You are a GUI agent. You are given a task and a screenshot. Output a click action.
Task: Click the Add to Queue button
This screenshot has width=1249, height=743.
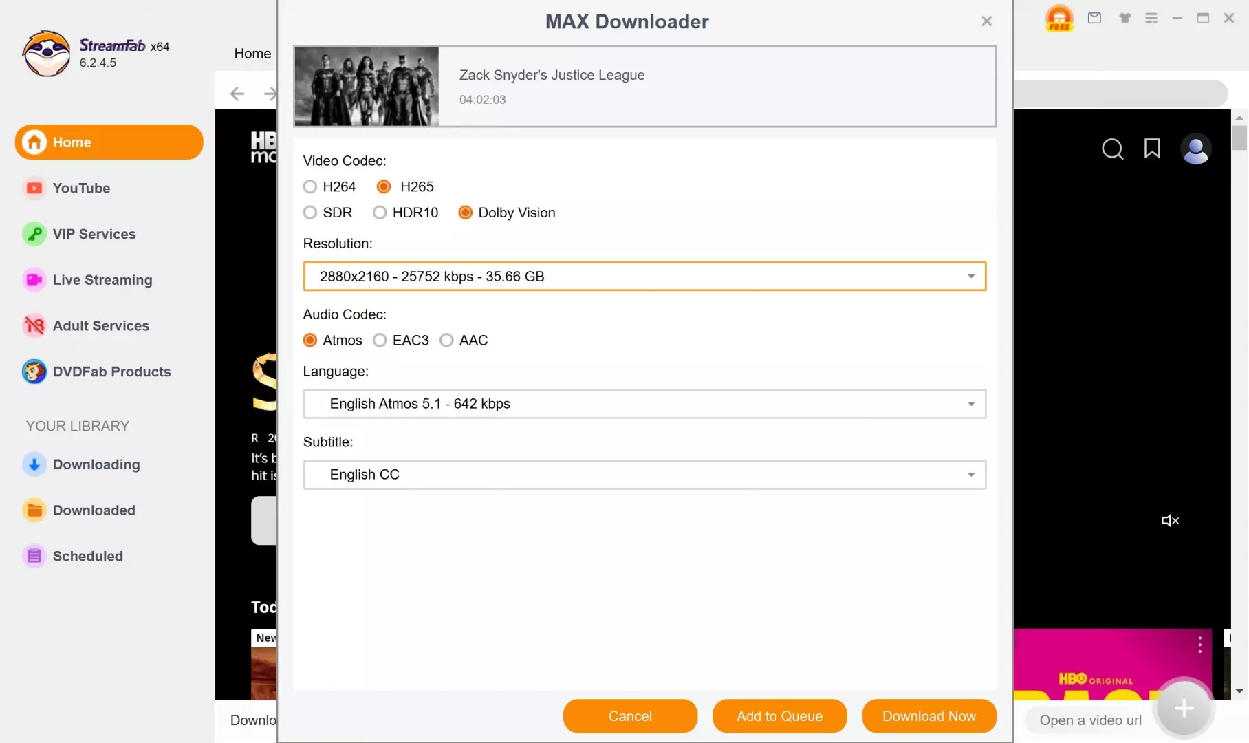[779, 716]
